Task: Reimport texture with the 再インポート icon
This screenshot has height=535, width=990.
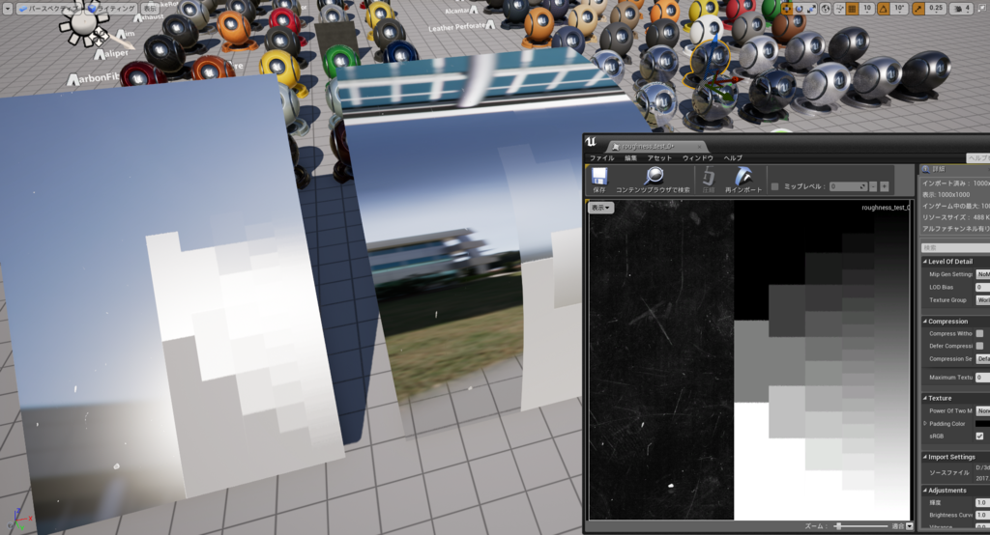Action: pos(743,180)
